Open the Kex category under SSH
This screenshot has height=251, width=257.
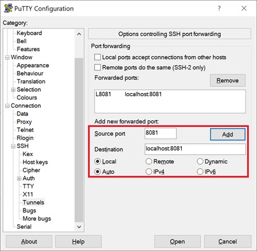27,154
